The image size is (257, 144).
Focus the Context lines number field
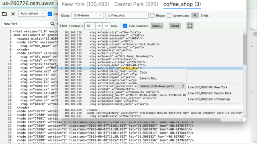(x=90, y=26)
